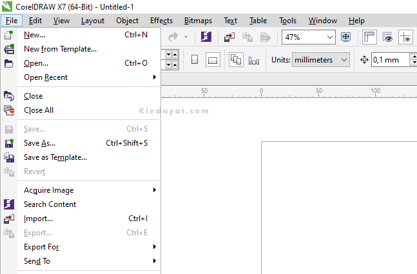417x274 pixels.
Task: Open the Layout menu
Action: pos(93,21)
